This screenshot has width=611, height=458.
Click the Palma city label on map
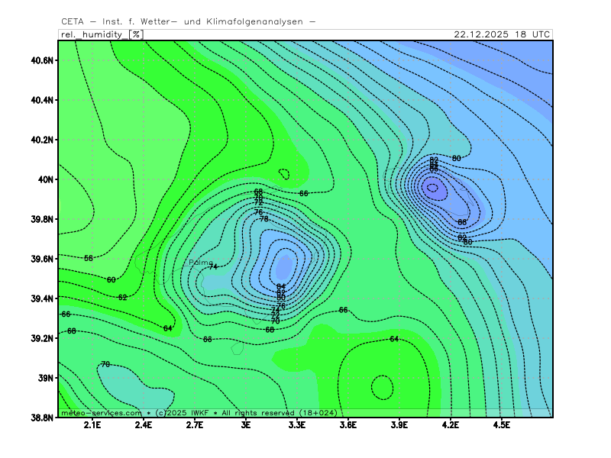pyautogui.click(x=201, y=262)
